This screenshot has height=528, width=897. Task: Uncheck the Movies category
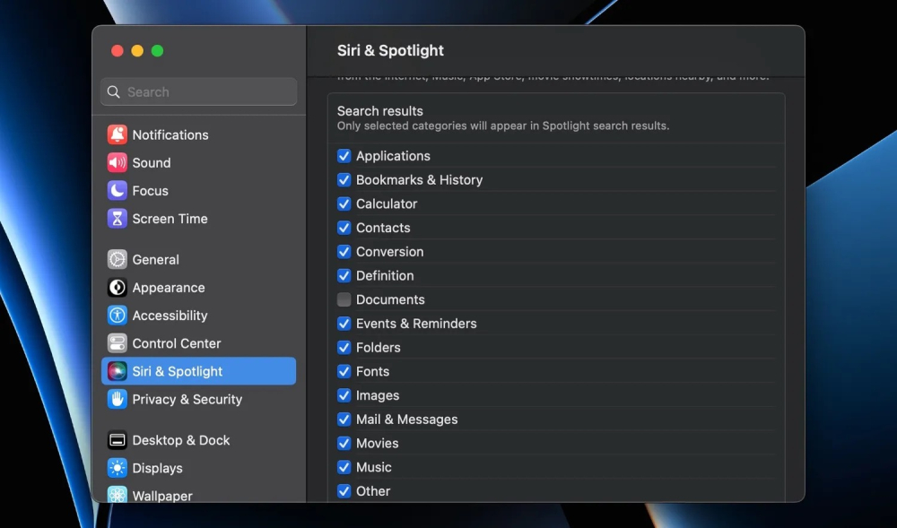pyautogui.click(x=344, y=443)
